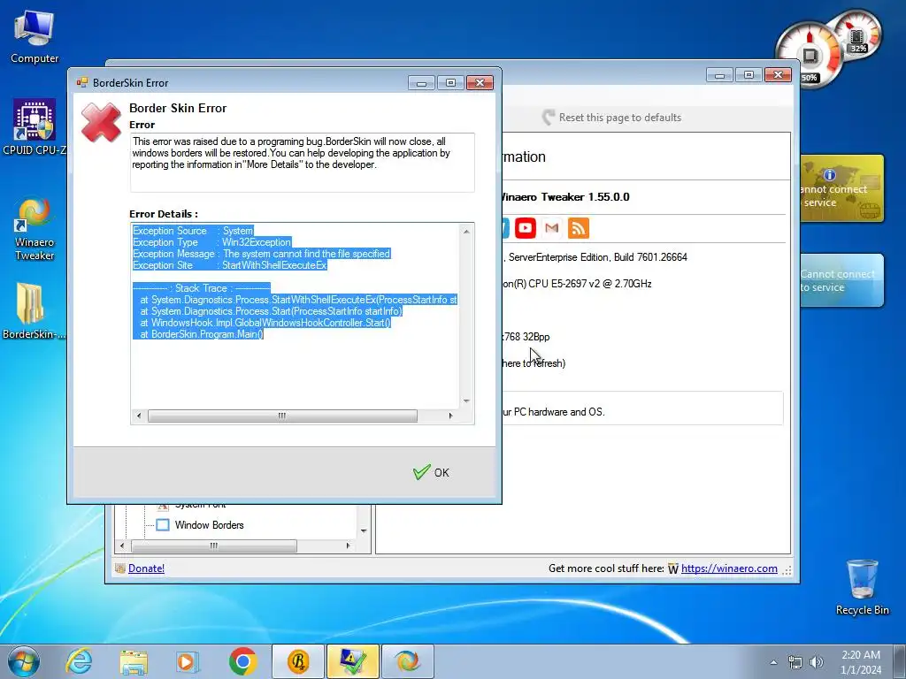Click the network tray icon
Image resolution: width=906 pixels, height=679 pixels.
click(x=795, y=662)
